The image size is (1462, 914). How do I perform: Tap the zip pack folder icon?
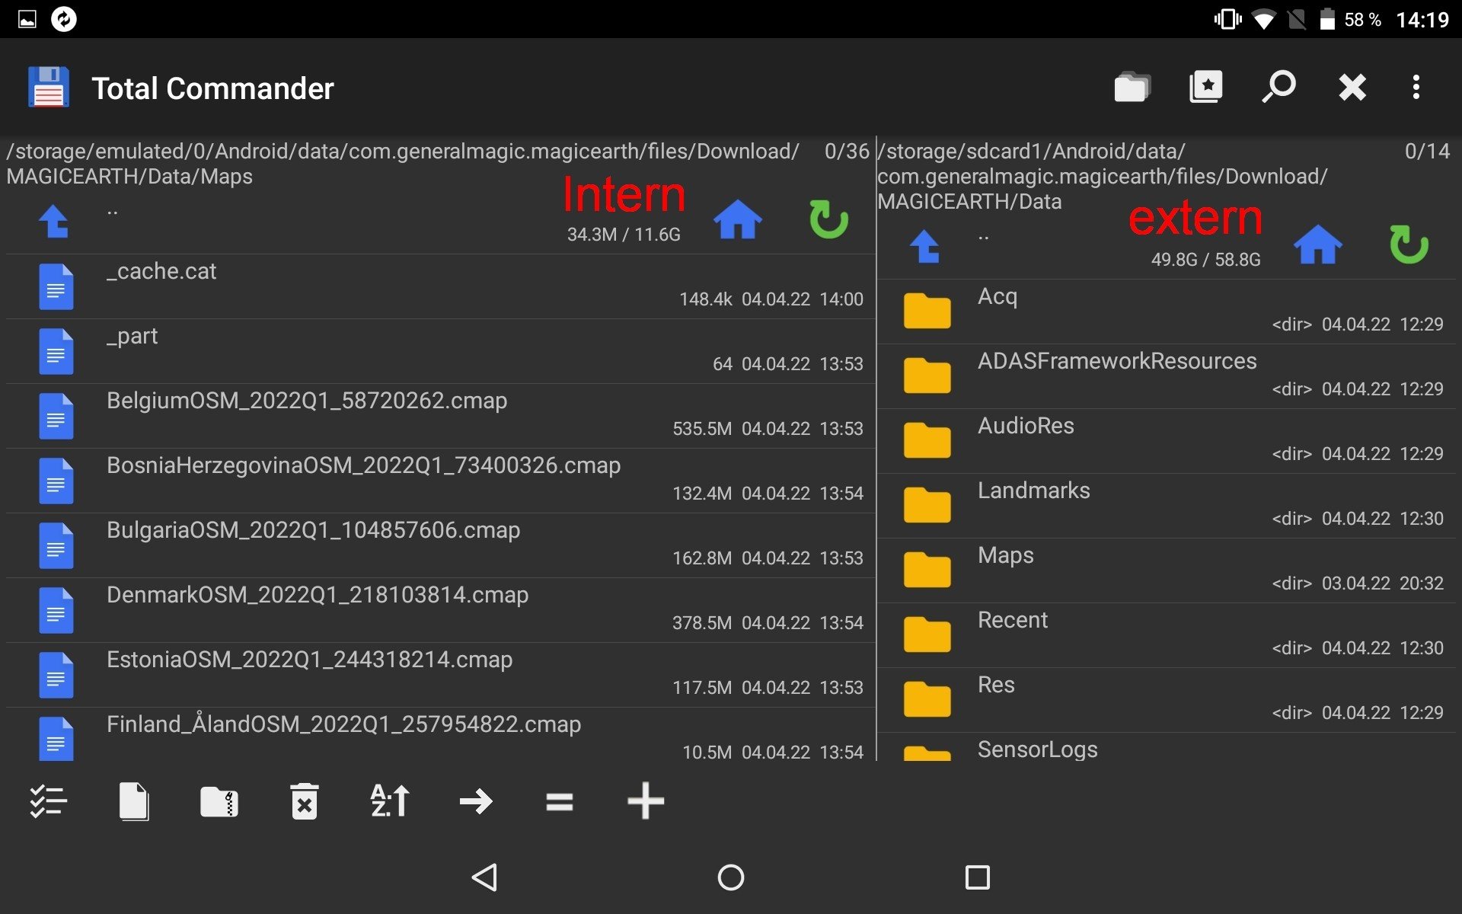click(219, 801)
